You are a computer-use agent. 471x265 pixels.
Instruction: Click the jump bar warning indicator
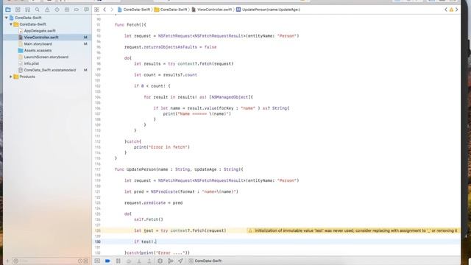(x=451, y=10)
